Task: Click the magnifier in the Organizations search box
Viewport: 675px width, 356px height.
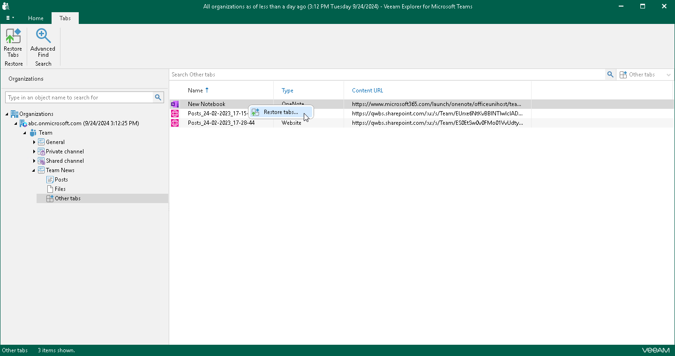Action: [x=158, y=97]
